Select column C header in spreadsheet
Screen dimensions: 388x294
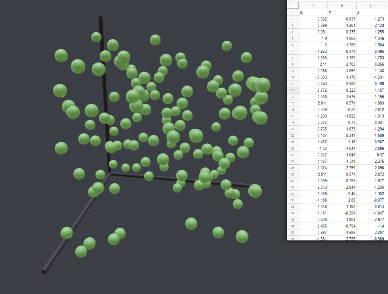pos(371,5)
